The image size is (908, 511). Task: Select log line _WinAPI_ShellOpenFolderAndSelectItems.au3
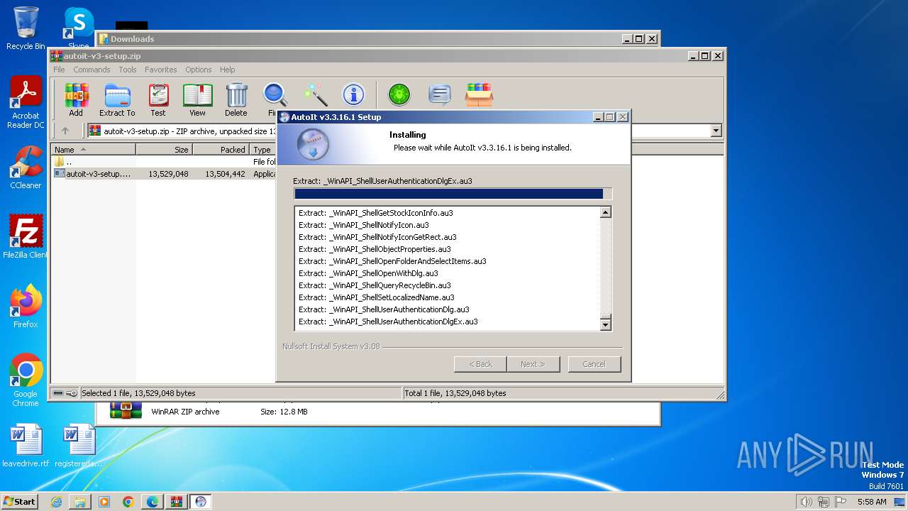click(x=392, y=261)
